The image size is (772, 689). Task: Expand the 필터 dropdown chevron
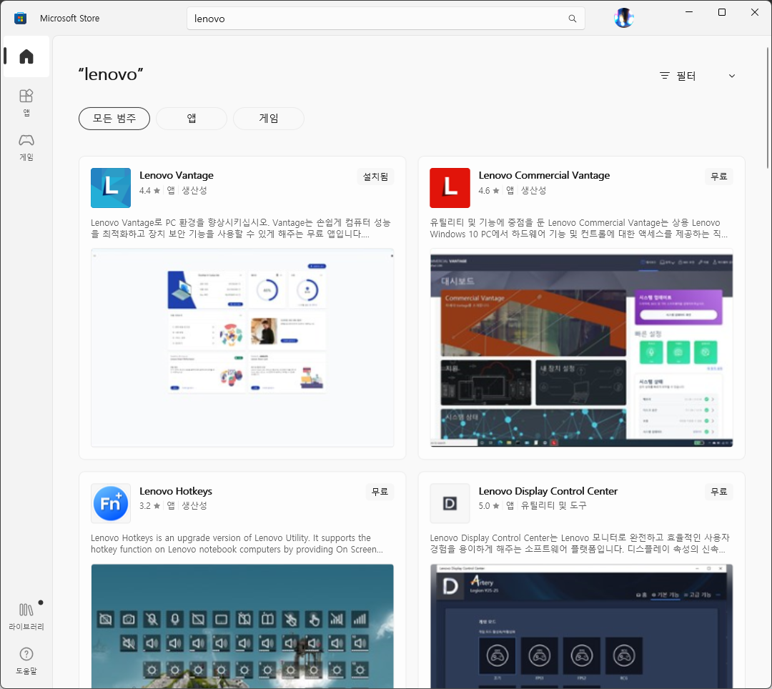coord(732,76)
